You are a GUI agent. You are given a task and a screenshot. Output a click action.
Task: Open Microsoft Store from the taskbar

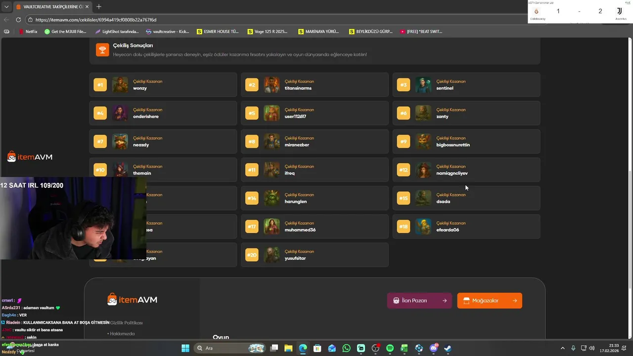tap(317, 348)
